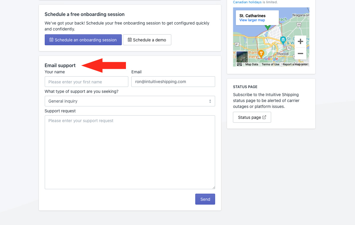Viewport: 355px width, 225px height.
Task: Open the map Terms of Use link
Action: point(270,64)
